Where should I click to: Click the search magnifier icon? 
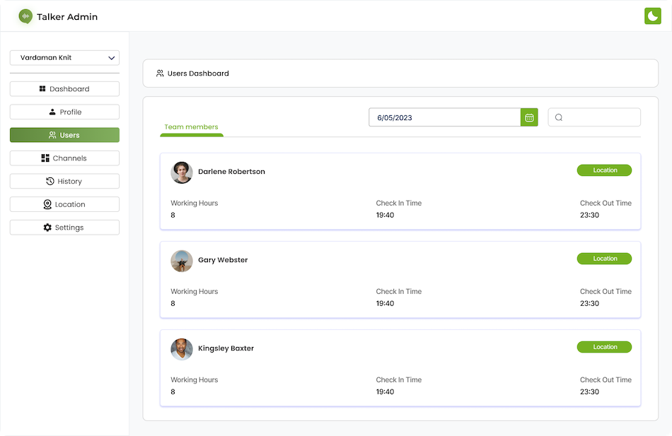[559, 117]
